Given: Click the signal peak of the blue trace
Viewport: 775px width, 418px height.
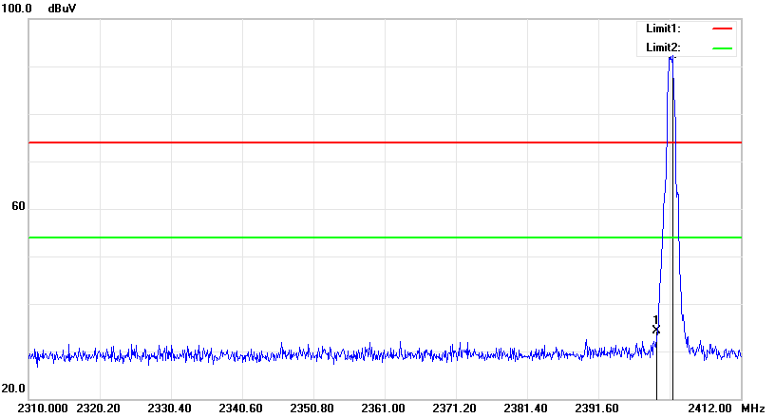Looking at the screenshot, I should 671,58.
